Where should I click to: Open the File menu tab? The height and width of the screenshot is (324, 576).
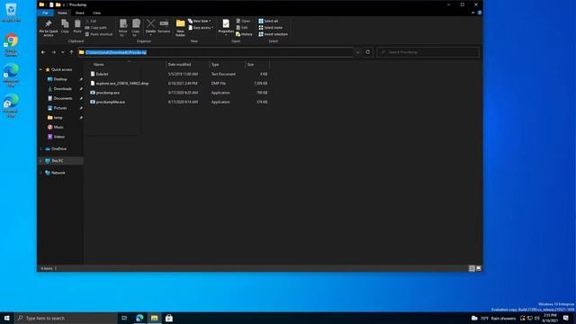45,13
